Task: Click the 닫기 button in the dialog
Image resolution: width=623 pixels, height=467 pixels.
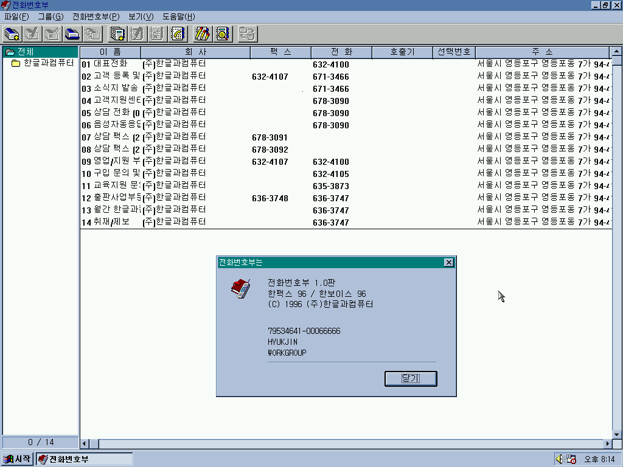Action: tap(411, 378)
